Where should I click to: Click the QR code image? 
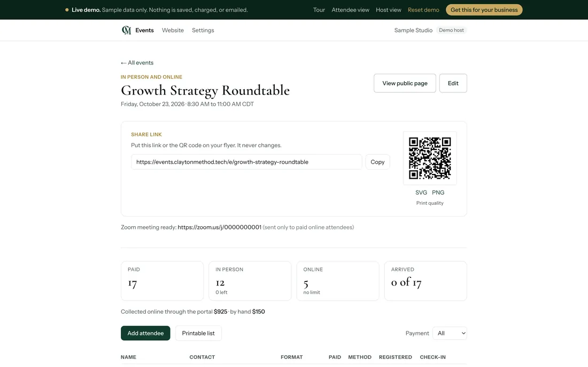(x=430, y=158)
